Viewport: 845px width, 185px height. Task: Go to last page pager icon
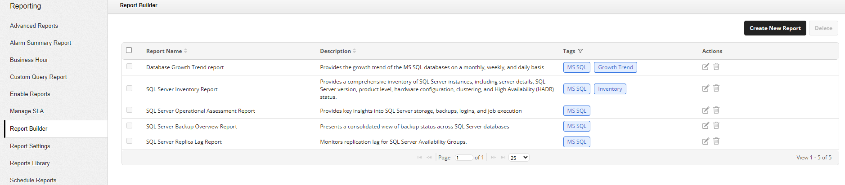503,158
